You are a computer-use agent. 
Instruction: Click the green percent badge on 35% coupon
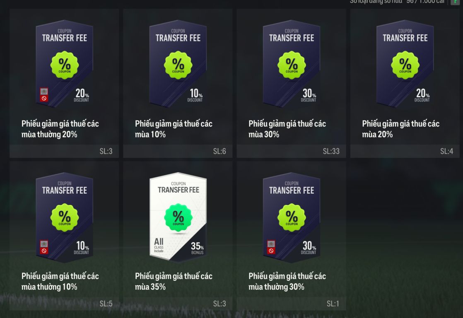pyautogui.click(x=178, y=218)
